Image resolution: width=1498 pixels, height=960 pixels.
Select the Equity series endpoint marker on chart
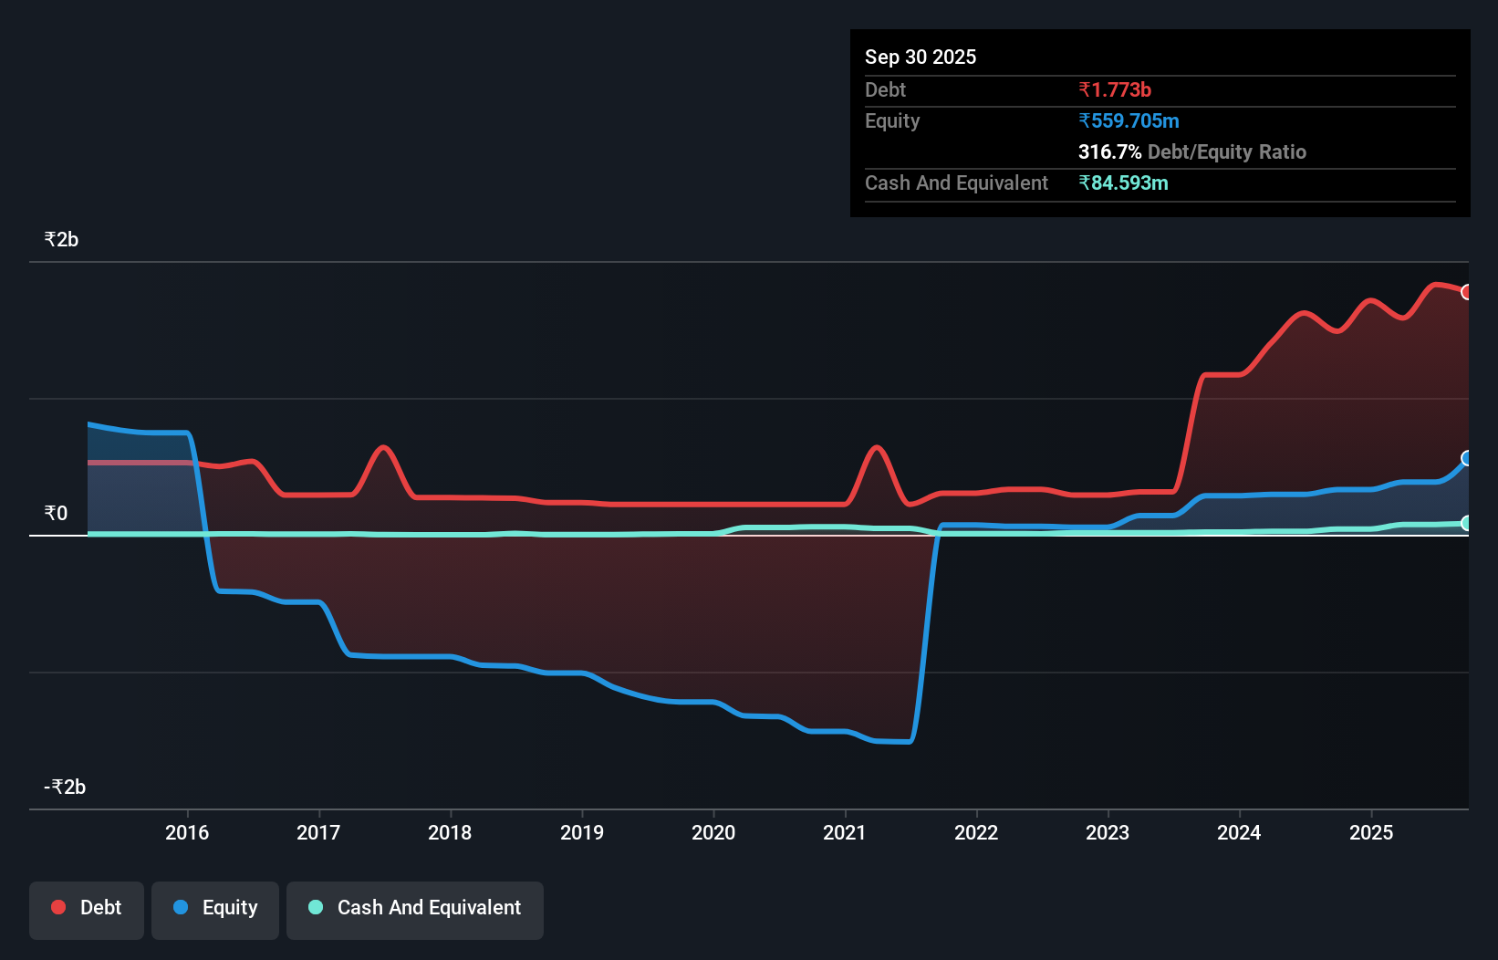[1466, 458]
